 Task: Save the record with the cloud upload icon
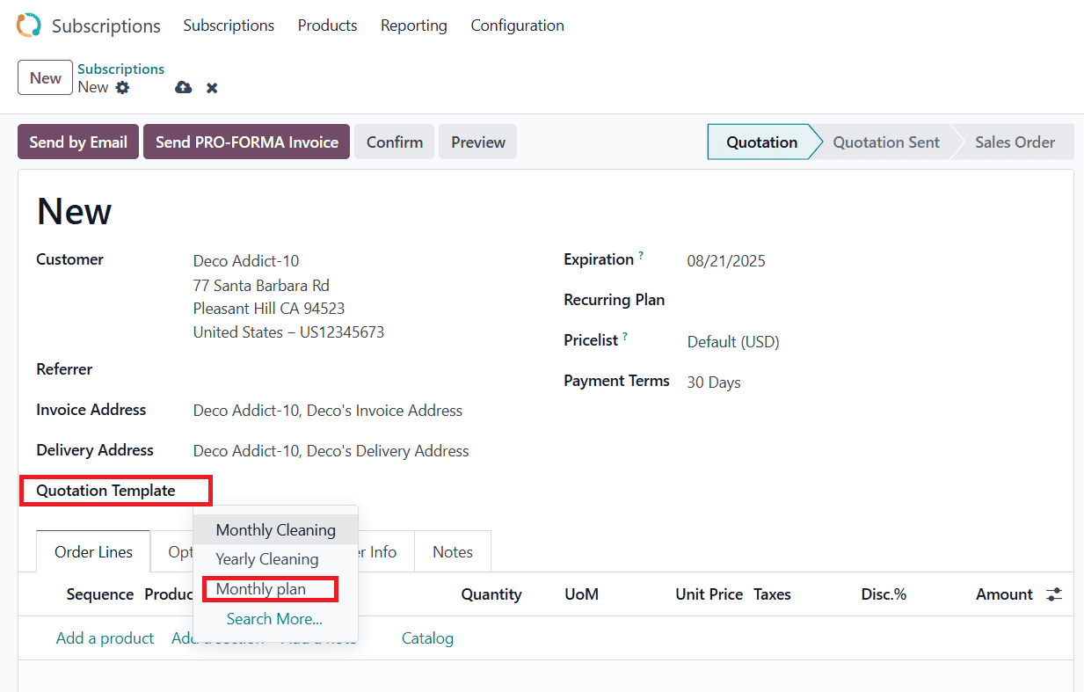point(184,87)
